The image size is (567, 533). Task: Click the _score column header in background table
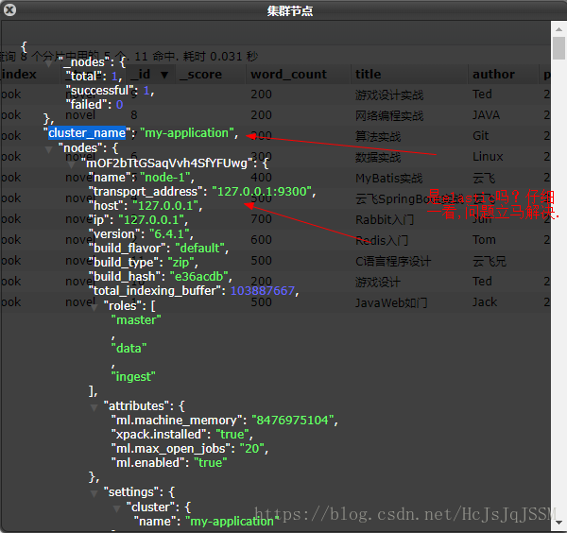point(211,75)
